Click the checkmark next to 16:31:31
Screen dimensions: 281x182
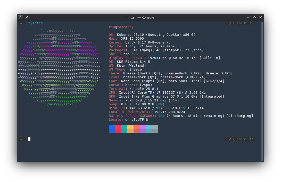(230, 23)
